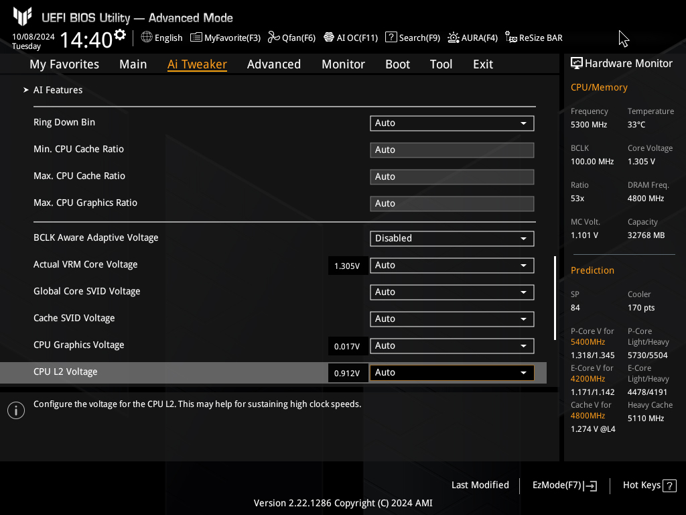686x515 pixels.
Task: Open the Tool tab
Action: click(x=441, y=64)
